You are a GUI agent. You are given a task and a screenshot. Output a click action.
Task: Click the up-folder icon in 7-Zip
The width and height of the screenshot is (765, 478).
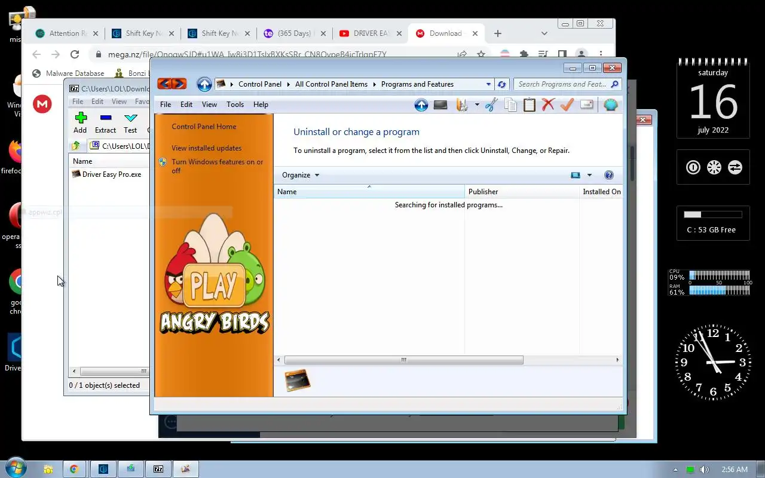click(x=76, y=146)
